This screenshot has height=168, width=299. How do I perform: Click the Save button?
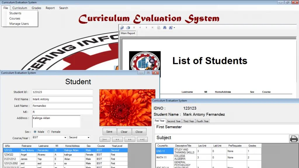tap(109, 132)
